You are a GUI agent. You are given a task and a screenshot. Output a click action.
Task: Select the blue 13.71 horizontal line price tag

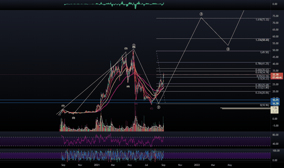[275, 100]
